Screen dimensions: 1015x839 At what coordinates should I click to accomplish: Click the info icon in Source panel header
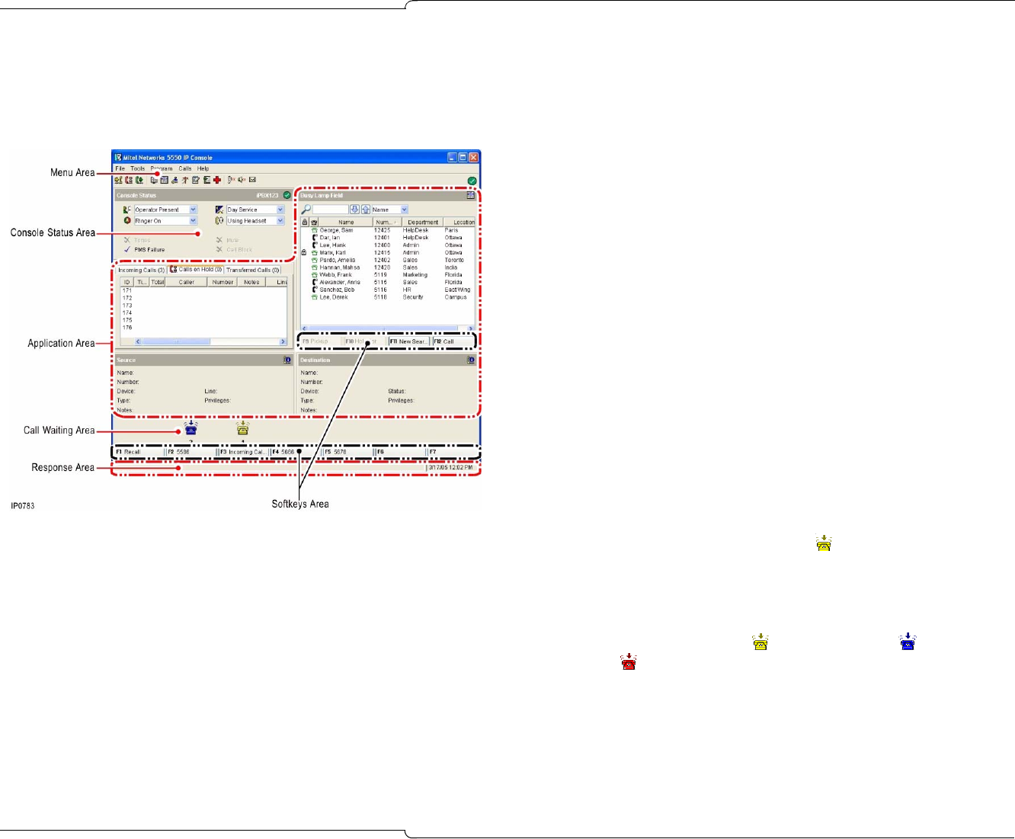287,360
